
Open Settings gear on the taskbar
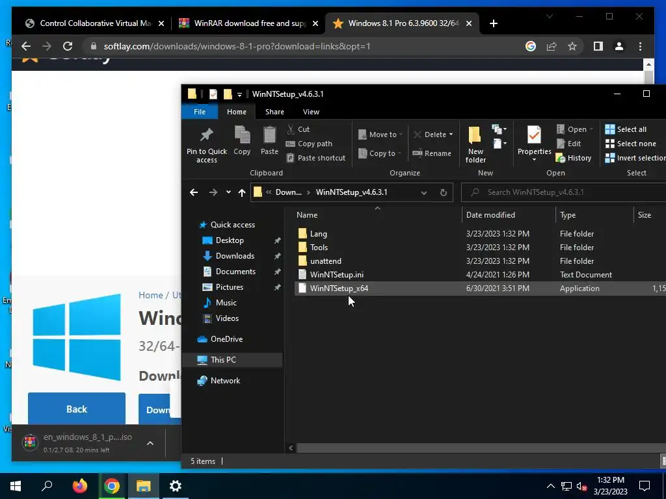coord(175,486)
